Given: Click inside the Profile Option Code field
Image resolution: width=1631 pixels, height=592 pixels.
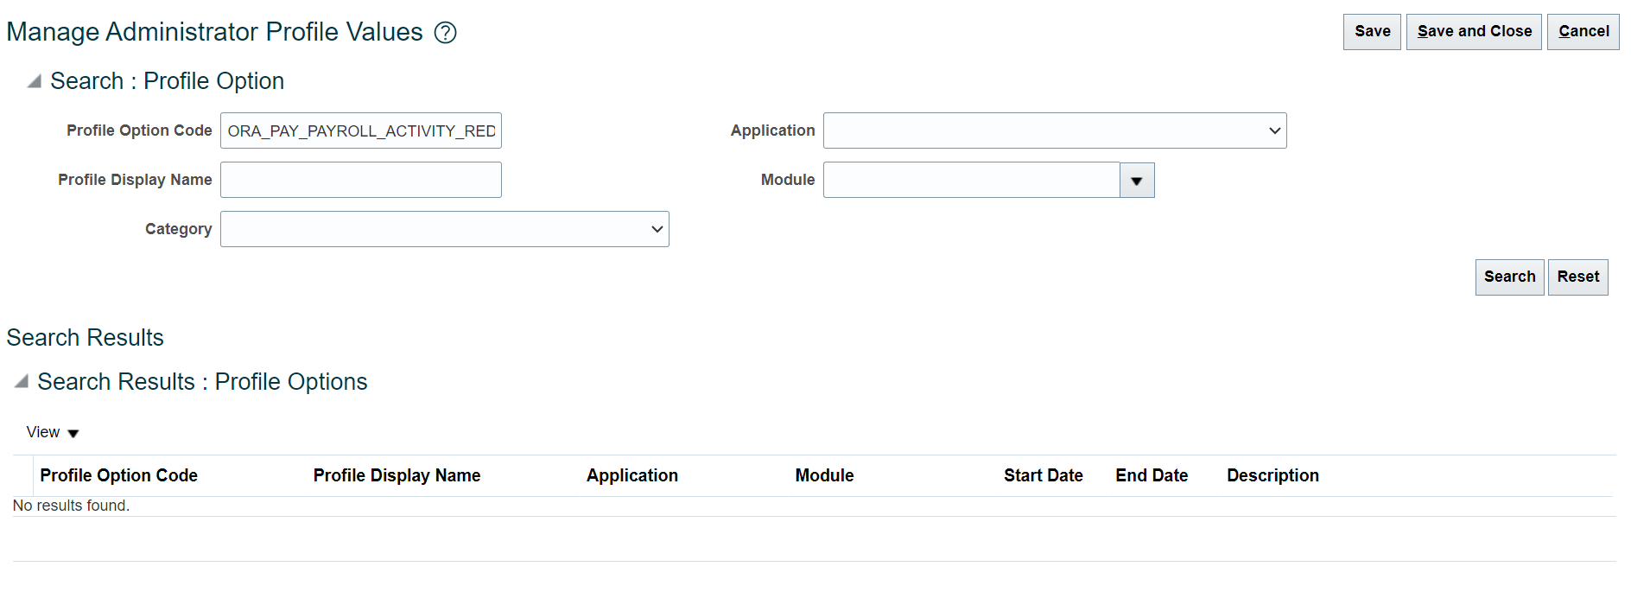Looking at the screenshot, I should (360, 130).
